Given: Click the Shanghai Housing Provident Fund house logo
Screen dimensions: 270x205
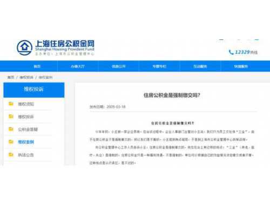Looking at the screenshot, I should pos(24,47).
